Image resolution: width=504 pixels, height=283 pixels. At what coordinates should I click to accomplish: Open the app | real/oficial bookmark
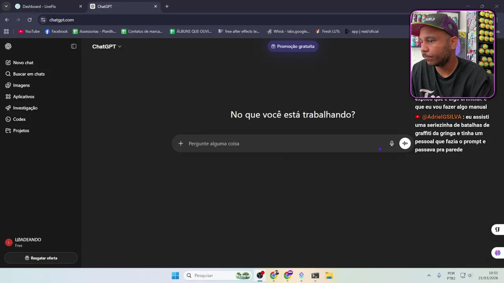pyautogui.click(x=361, y=31)
